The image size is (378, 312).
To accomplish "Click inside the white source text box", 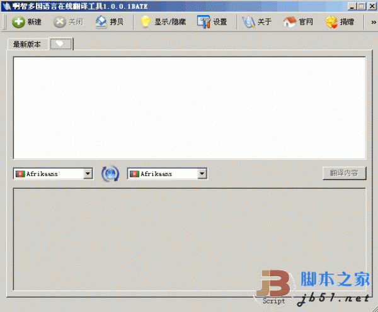I will pyautogui.click(x=190, y=108).
